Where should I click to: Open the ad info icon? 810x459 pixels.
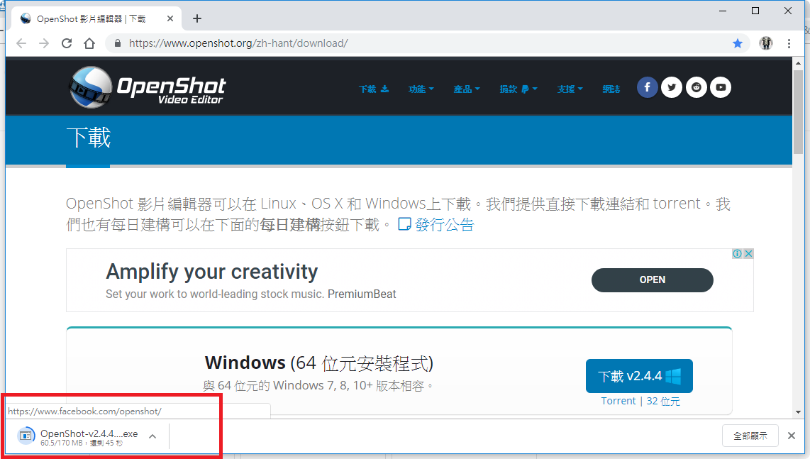pyautogui.click(x=738, y=253)
